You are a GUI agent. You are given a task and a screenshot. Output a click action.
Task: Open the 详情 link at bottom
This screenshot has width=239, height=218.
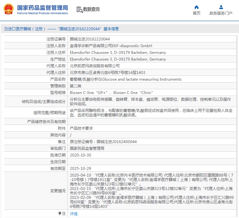tap(73, 214)
